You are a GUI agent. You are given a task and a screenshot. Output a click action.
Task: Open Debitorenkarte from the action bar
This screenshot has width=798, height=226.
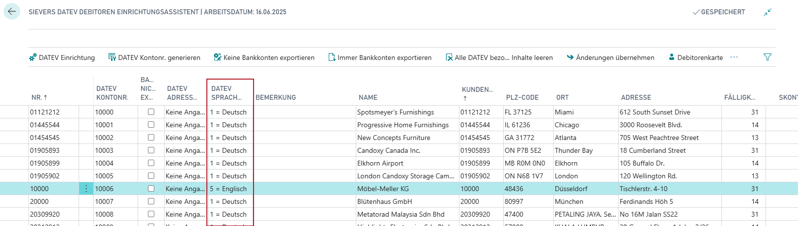pyautogui.click(x=696, y=57)
